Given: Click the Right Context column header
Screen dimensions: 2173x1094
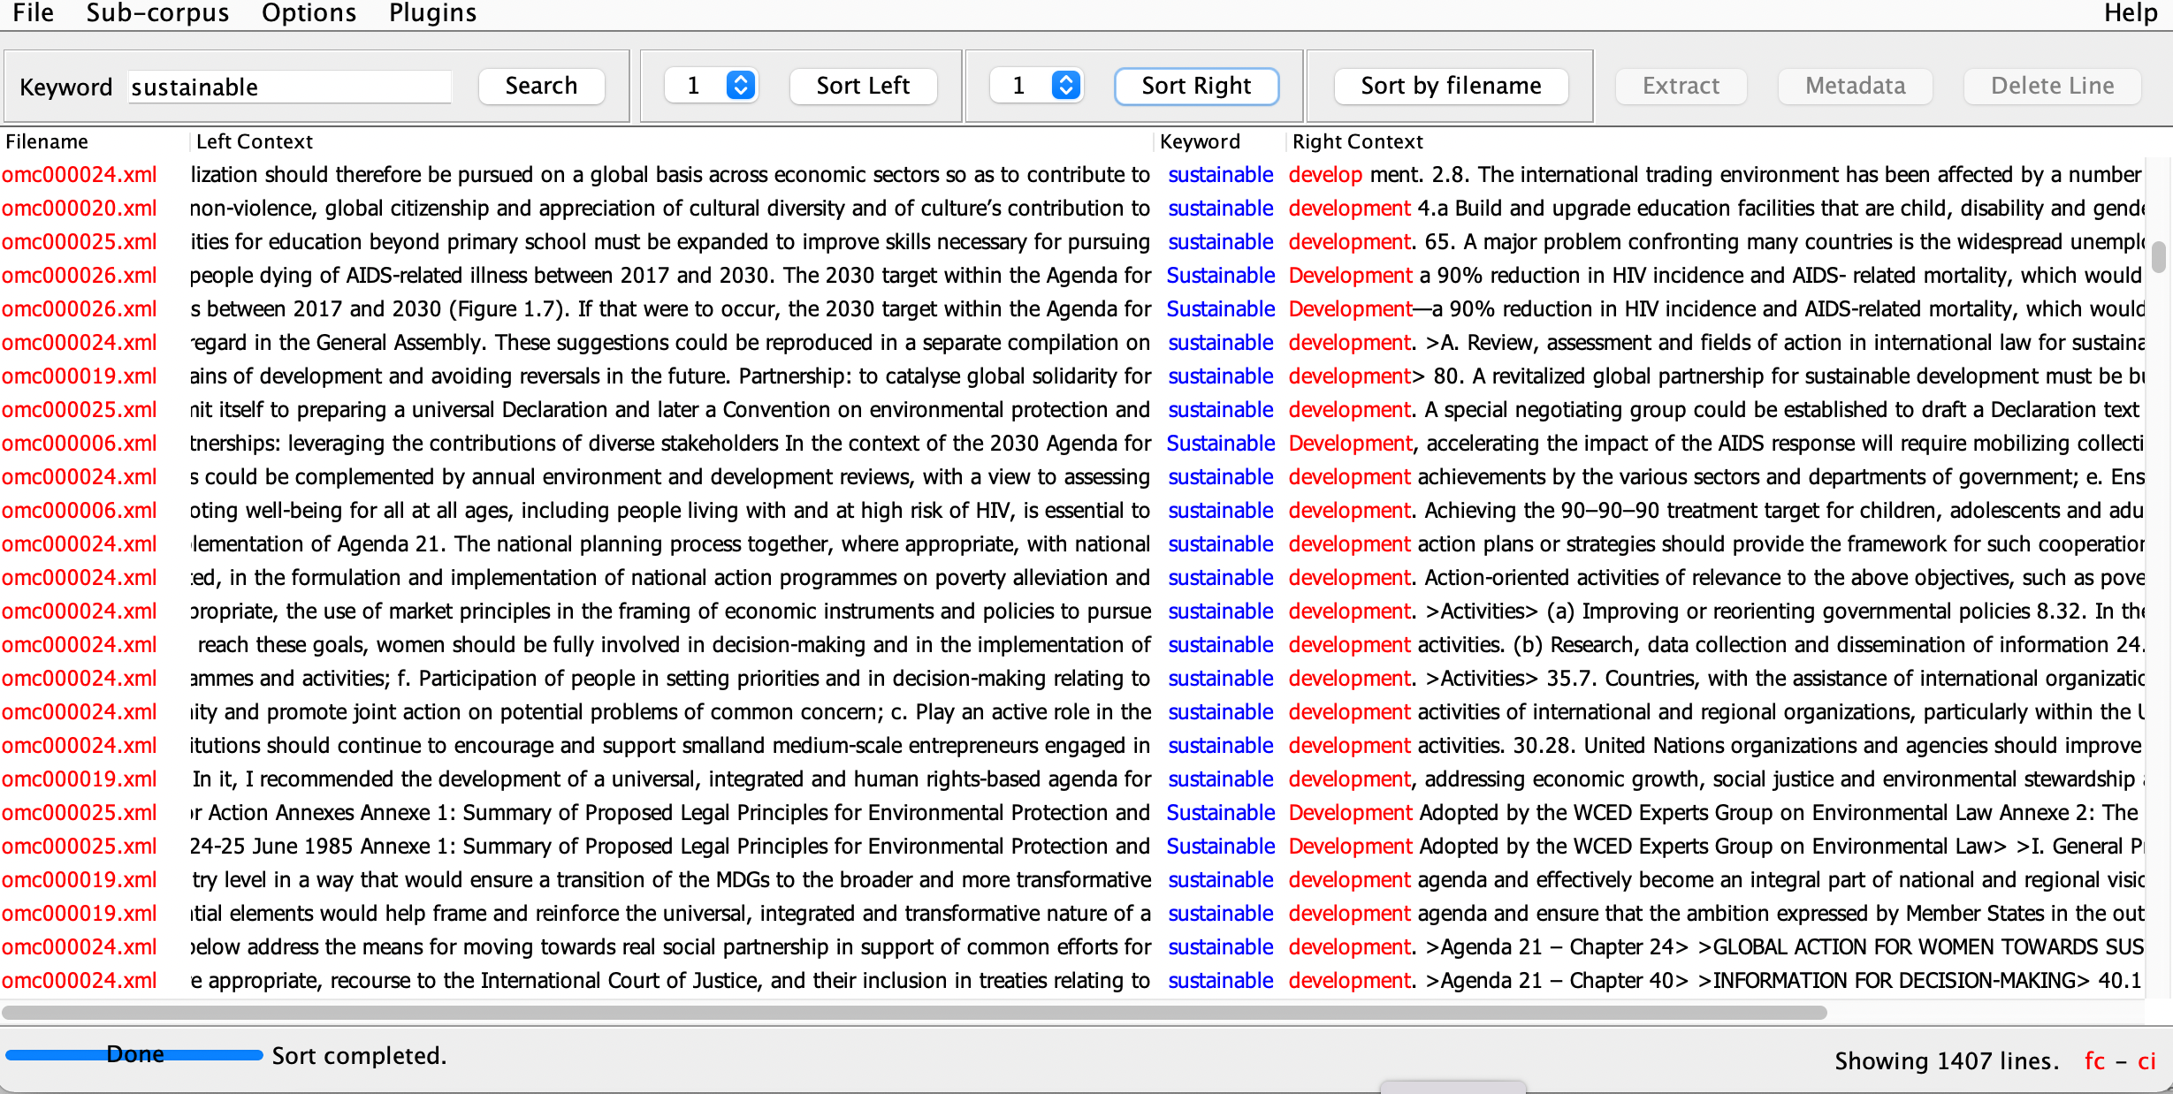Looking at the screenshot, I should (x=1357, y=141).
